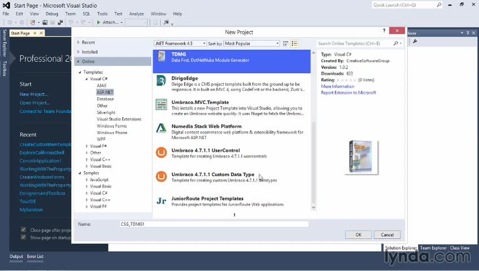Select the Silverlight template category
The width and height of the screenshot is (479, 271).
[106, 112]
